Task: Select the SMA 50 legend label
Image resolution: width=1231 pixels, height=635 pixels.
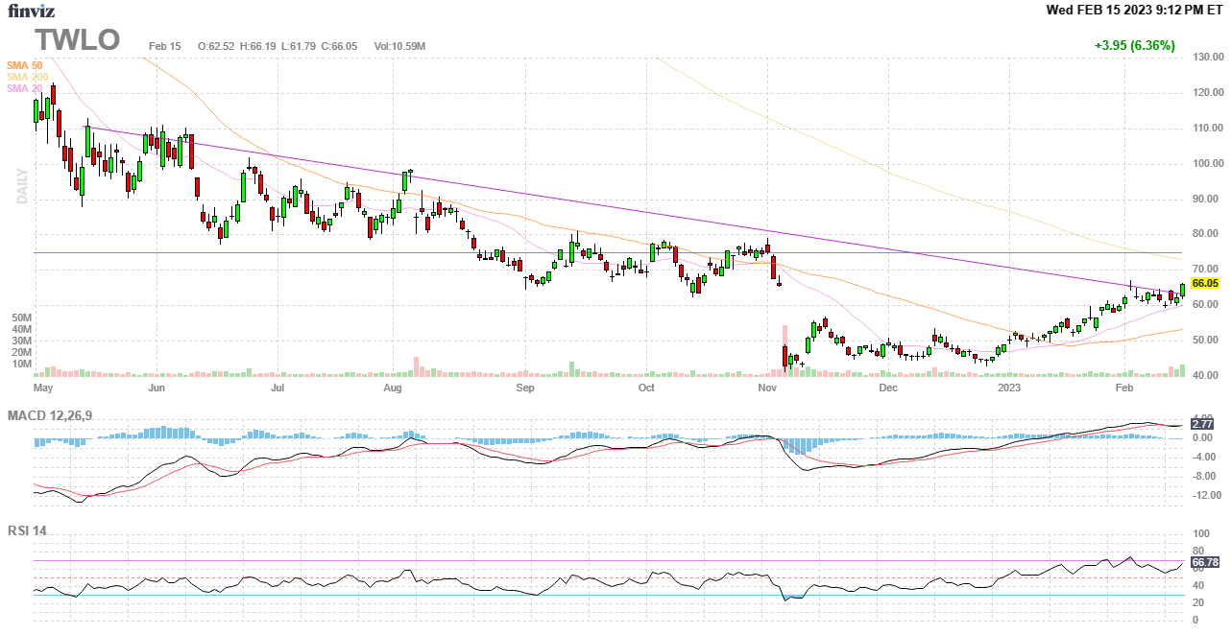Action: click(x=25, y=65)
